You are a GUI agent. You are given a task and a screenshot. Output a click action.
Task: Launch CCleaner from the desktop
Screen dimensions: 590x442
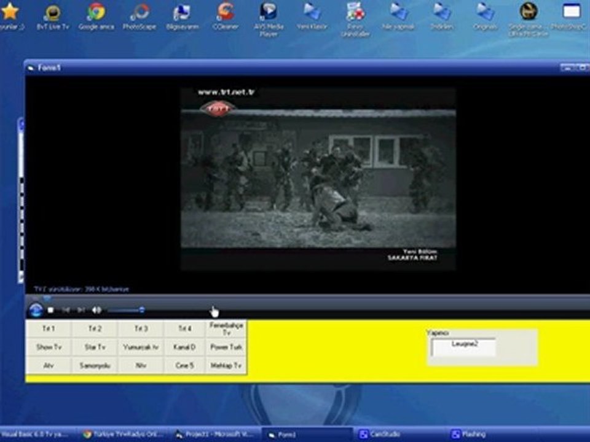[x=225, y=17]
